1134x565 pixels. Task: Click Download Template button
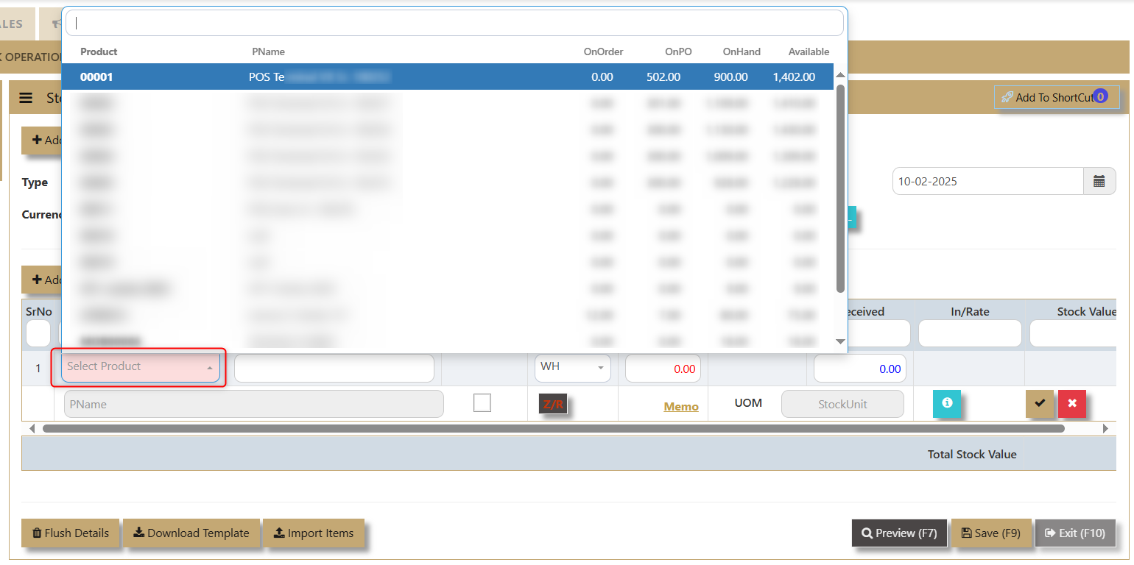(x=191, y=533)
